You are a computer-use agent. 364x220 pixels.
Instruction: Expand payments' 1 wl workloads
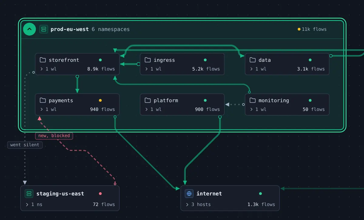[48, 109]
